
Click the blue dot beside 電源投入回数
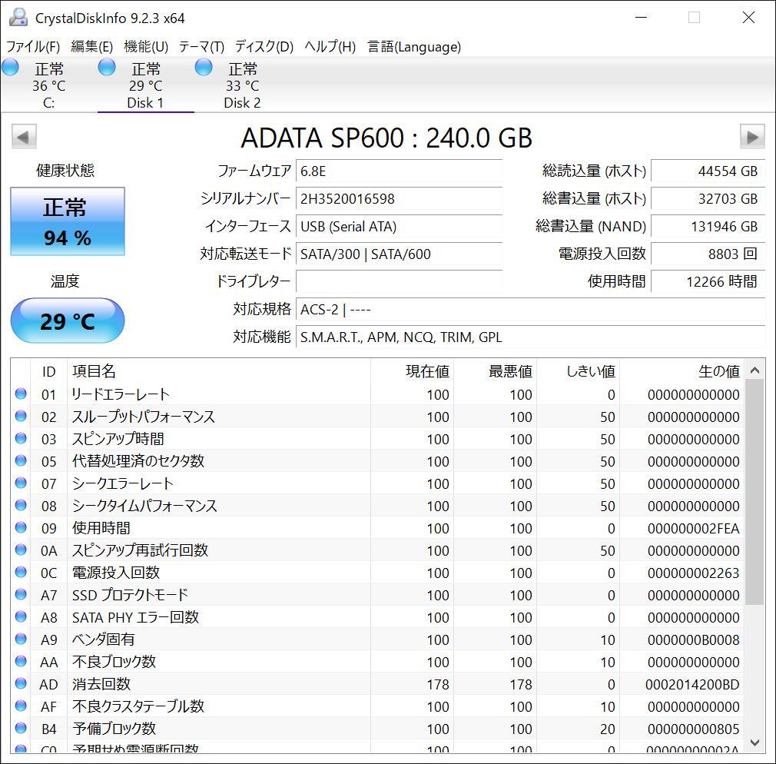(21, 572)
